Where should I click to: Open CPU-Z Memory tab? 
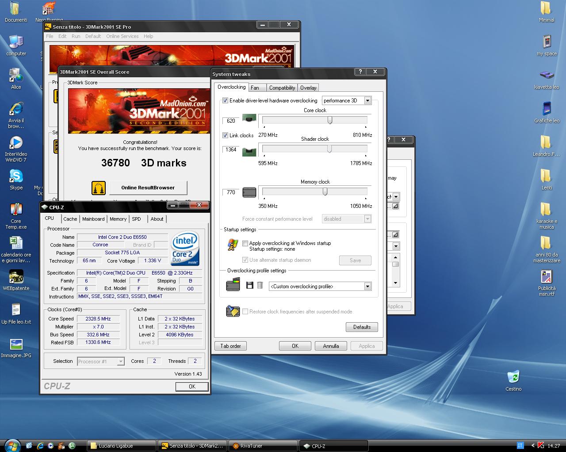[x=118, y=219]
